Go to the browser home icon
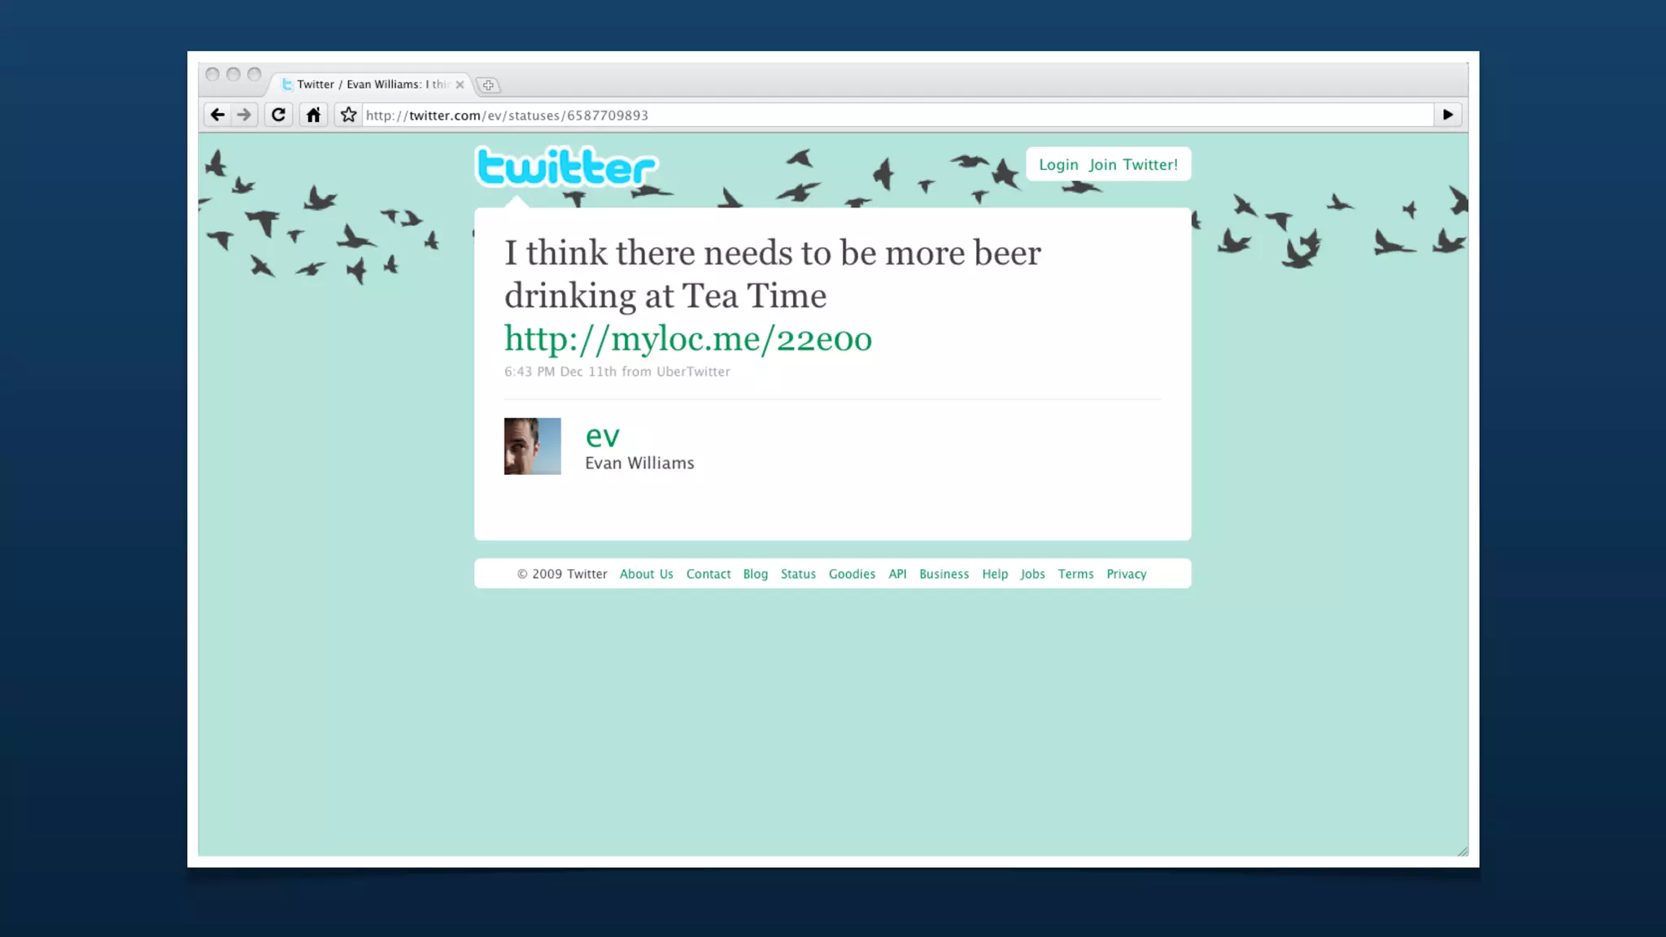The image size is (1666, 937). click(313, 115)
